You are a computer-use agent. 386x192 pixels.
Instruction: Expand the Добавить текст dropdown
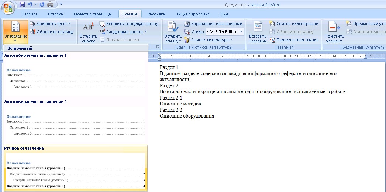69,24
